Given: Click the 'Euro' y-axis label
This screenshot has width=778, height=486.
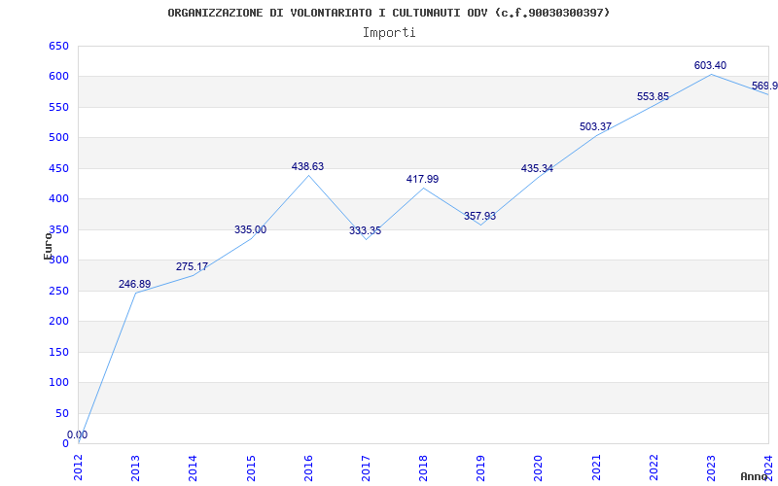Looking at the screenshot, I should (x=48, y=246).
